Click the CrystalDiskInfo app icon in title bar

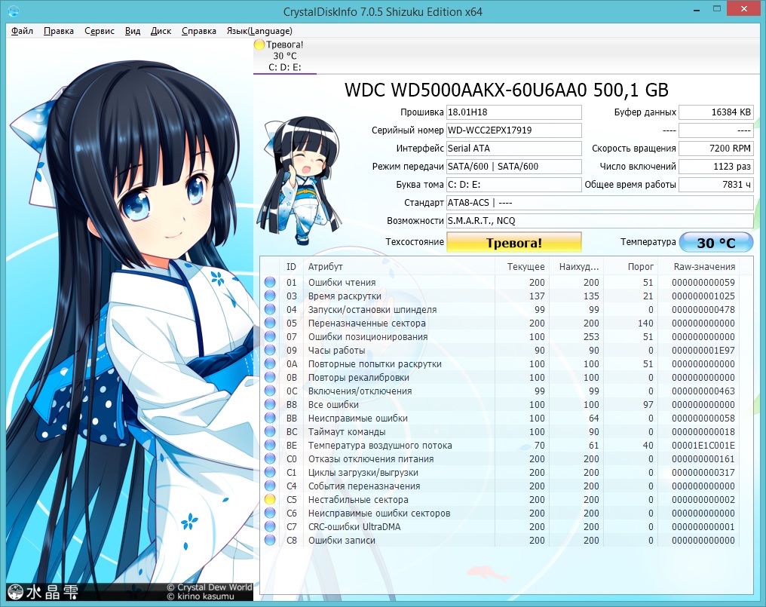point(14,11)
